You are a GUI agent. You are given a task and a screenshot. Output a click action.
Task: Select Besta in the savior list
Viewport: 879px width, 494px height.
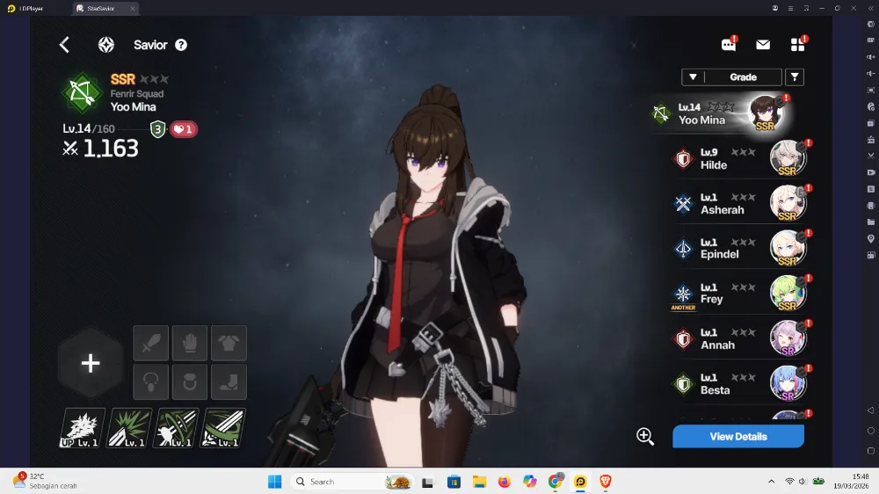point(740,384)
